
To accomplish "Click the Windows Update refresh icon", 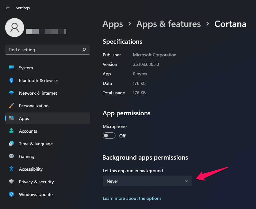I will tap(11, 194).
